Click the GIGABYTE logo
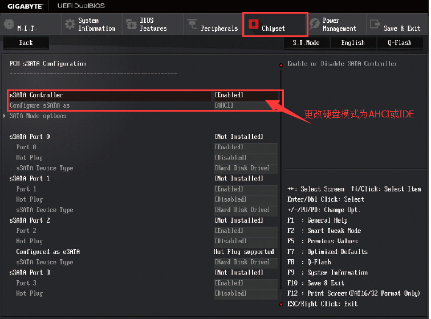This screenshot has height=319, width=431. coord(25,6)
